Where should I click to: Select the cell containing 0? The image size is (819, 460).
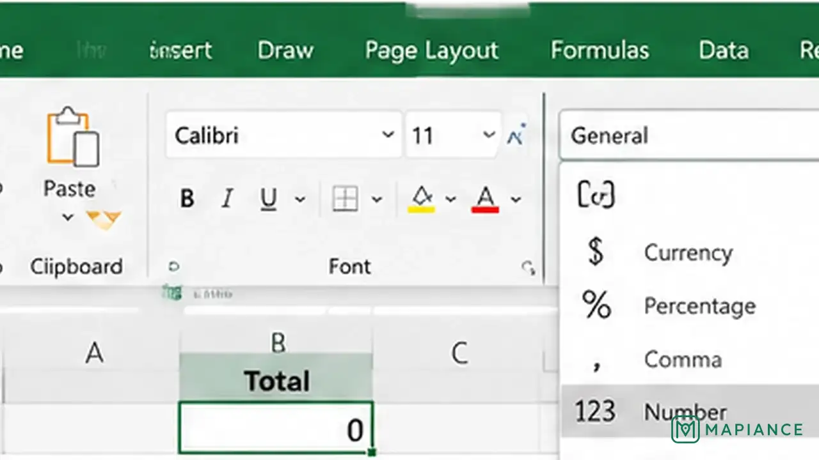coord(276,427)
